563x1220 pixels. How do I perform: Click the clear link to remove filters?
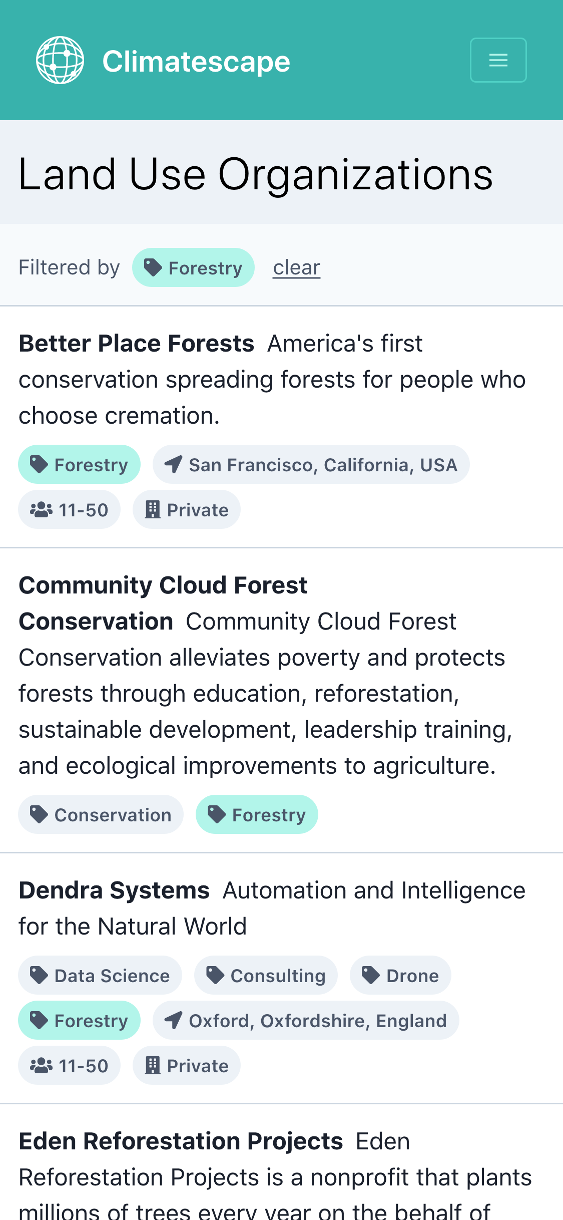tap(296, 267)
